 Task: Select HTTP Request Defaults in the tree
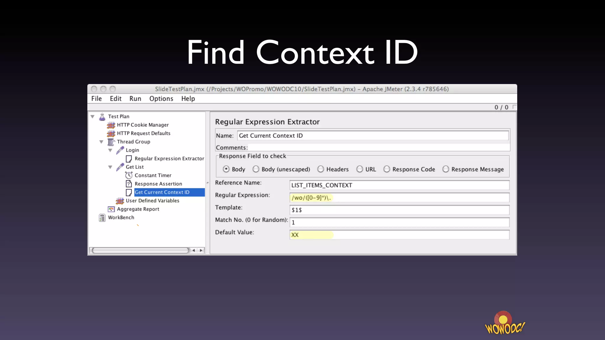pyautogui.click(x=144, y=133)
